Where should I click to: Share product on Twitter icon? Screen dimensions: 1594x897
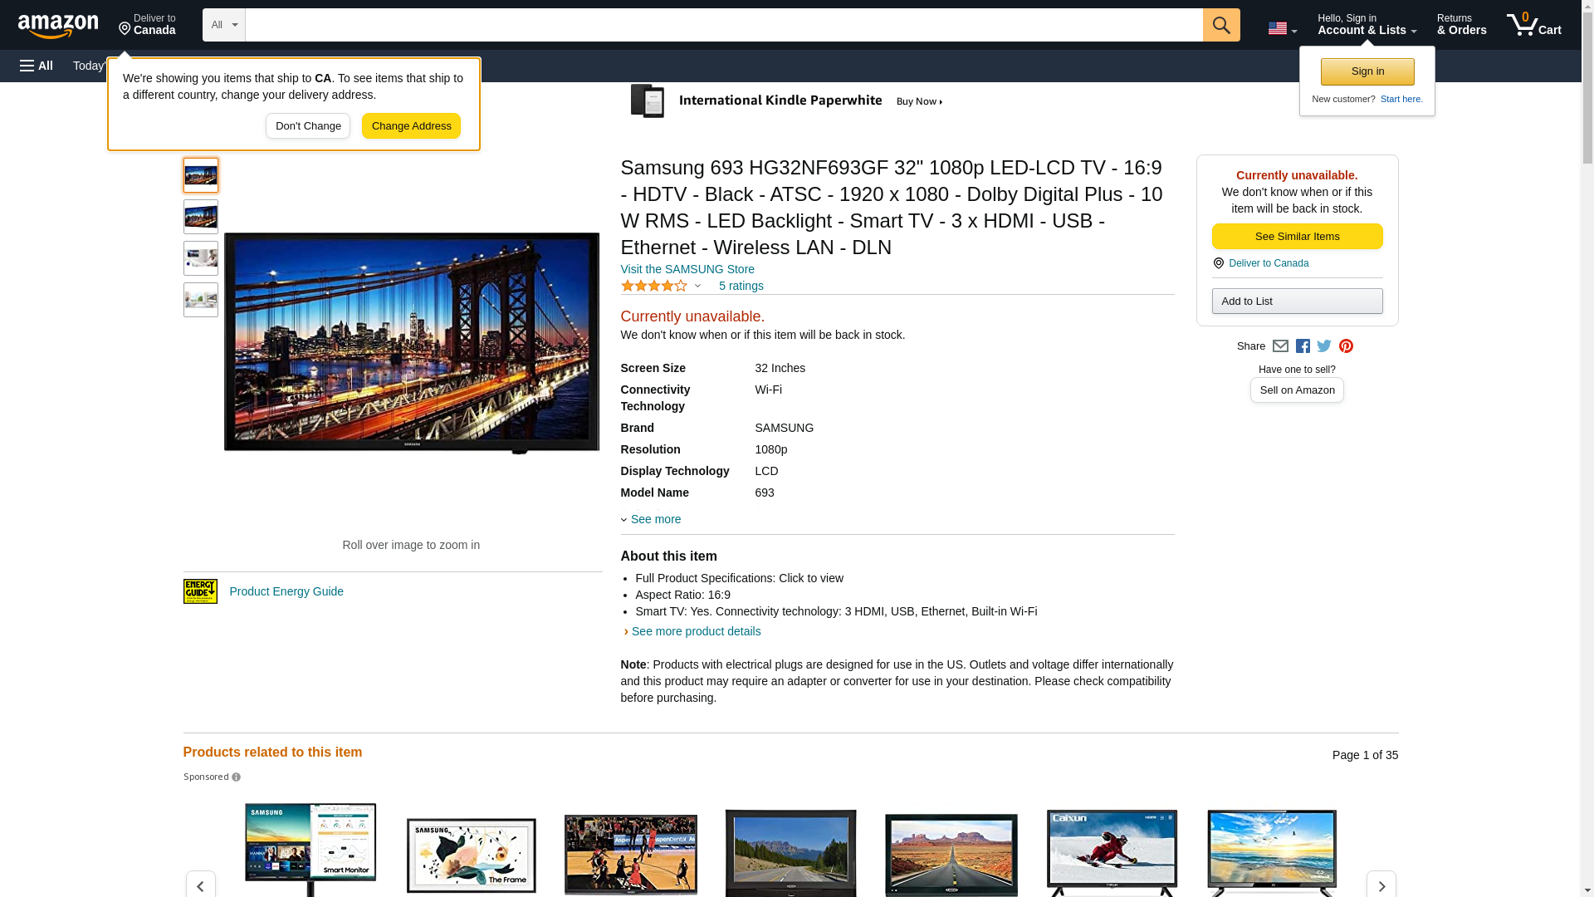pyautogui.click(x=1324, y=346)
